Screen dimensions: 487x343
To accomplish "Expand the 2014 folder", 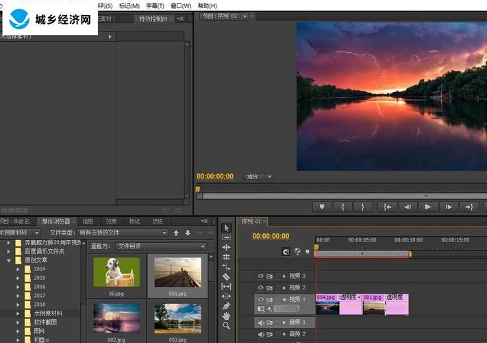I will [18, 269].
